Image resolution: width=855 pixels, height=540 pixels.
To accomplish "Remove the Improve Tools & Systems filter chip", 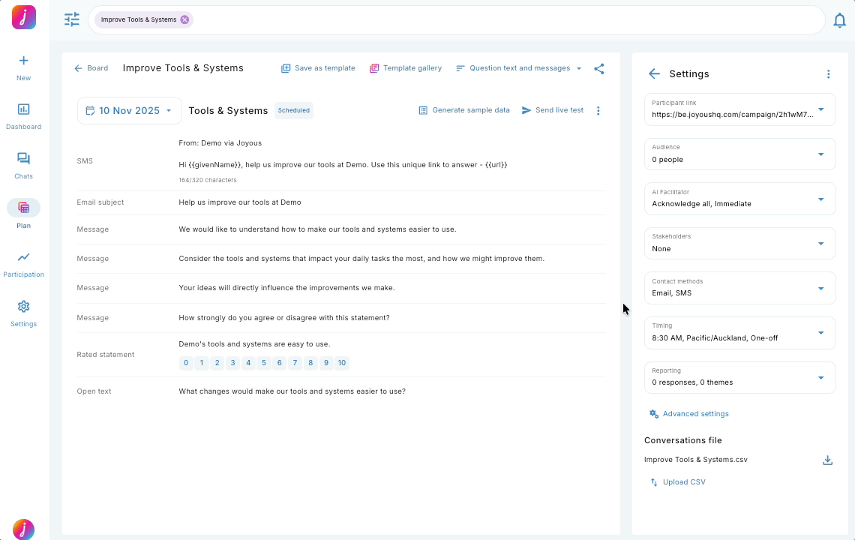I will (184, 20).
